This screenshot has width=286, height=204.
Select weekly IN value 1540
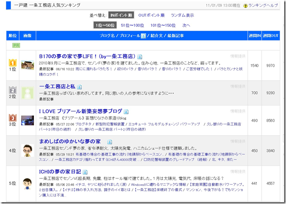pos(254,66)
